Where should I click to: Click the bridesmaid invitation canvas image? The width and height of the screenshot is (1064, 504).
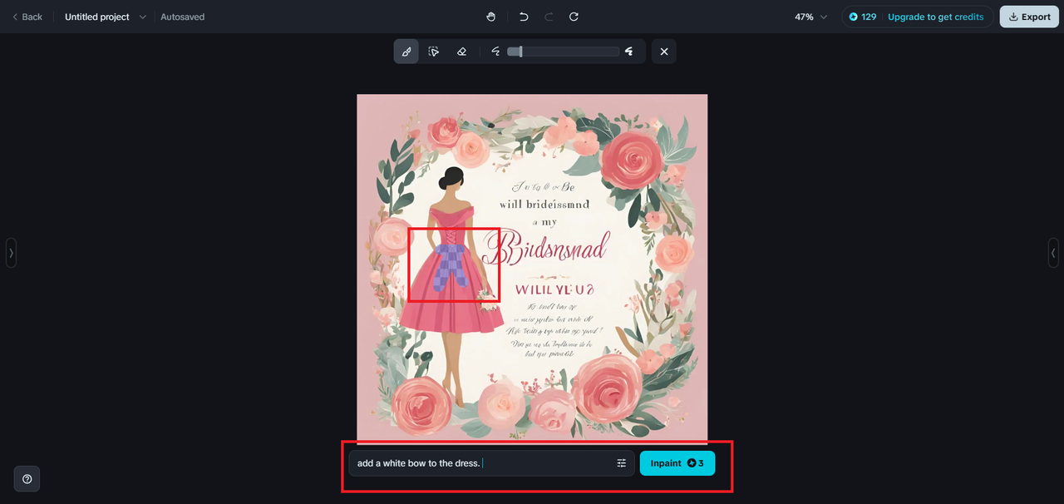(532, 269)
